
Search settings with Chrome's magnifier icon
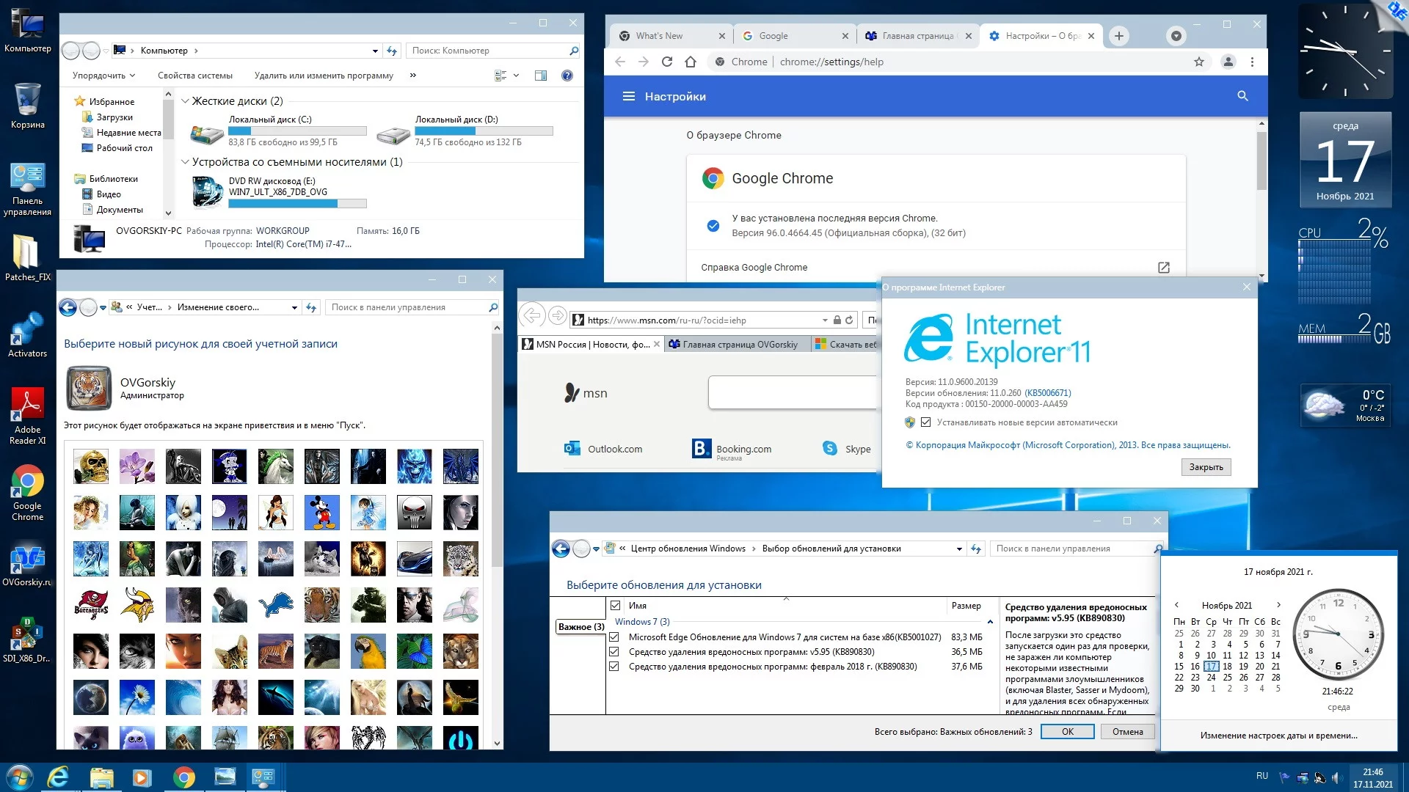coord(1242,96)
